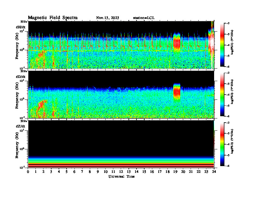Click the log(PSD) units label of the dH/dt color bar

[x=232, y=42]
